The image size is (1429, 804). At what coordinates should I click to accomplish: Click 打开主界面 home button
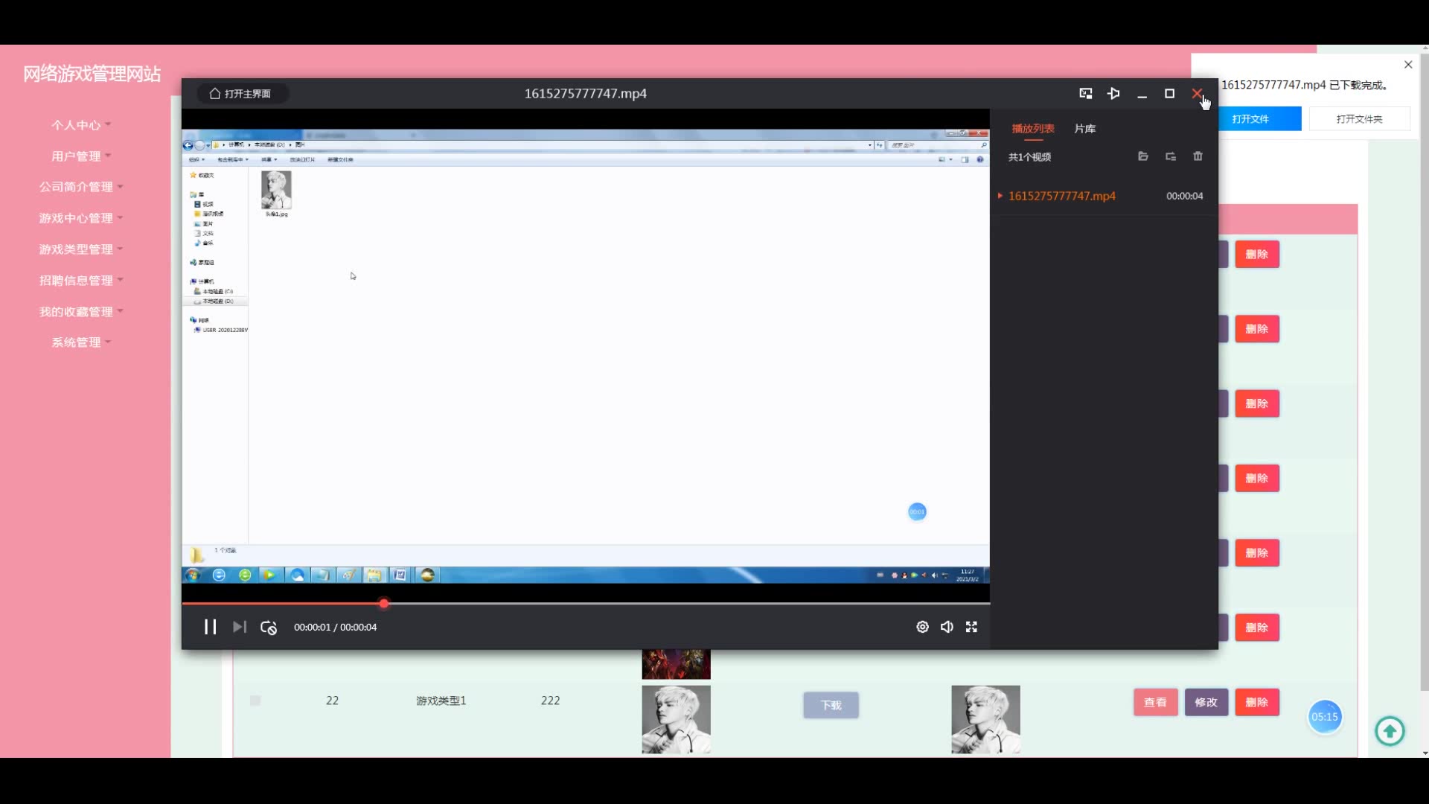(x=241, y=94)
